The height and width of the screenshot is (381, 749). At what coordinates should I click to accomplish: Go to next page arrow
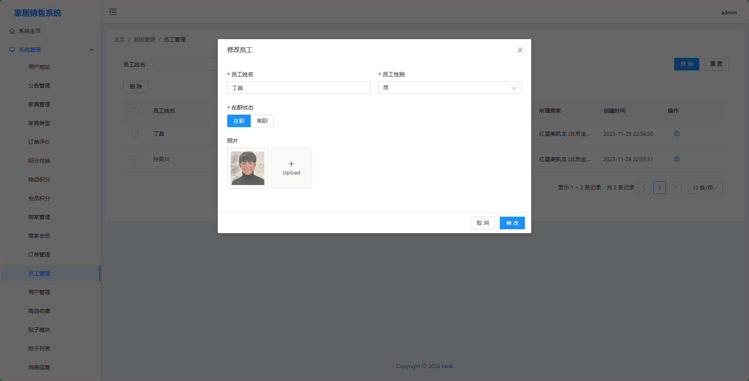[x=675, y=188]
